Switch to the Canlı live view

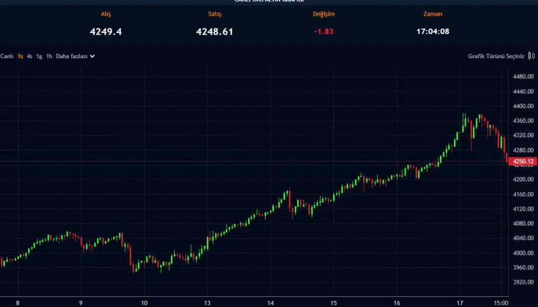(x=7, y=56)
